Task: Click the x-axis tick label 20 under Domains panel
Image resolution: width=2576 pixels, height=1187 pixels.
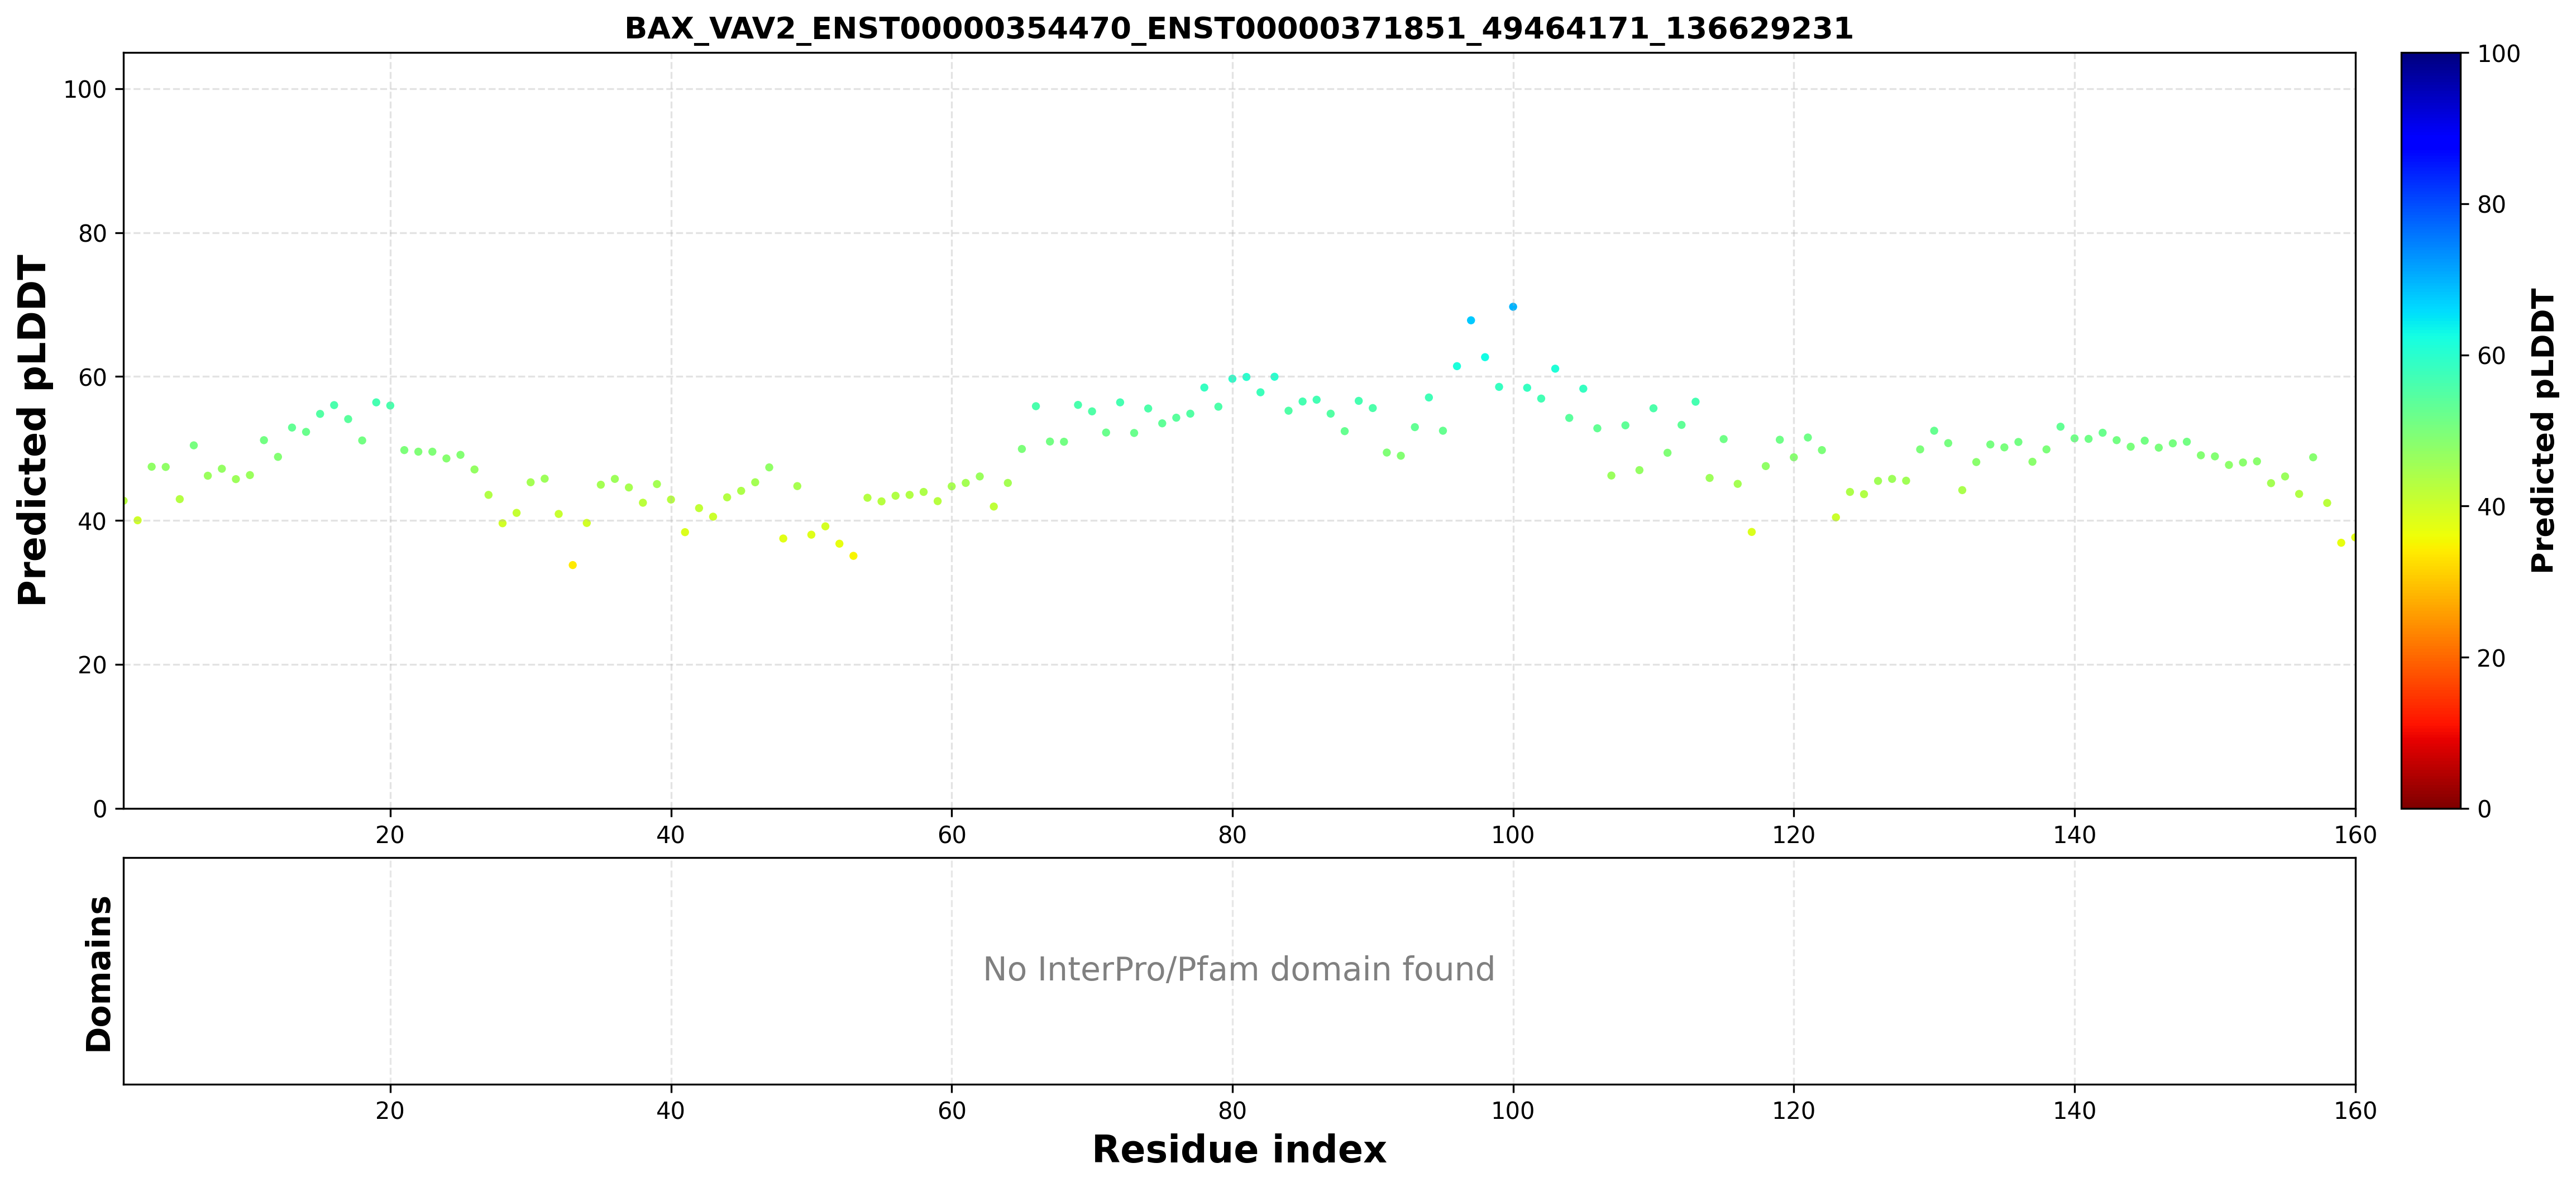Action: 390,1111
